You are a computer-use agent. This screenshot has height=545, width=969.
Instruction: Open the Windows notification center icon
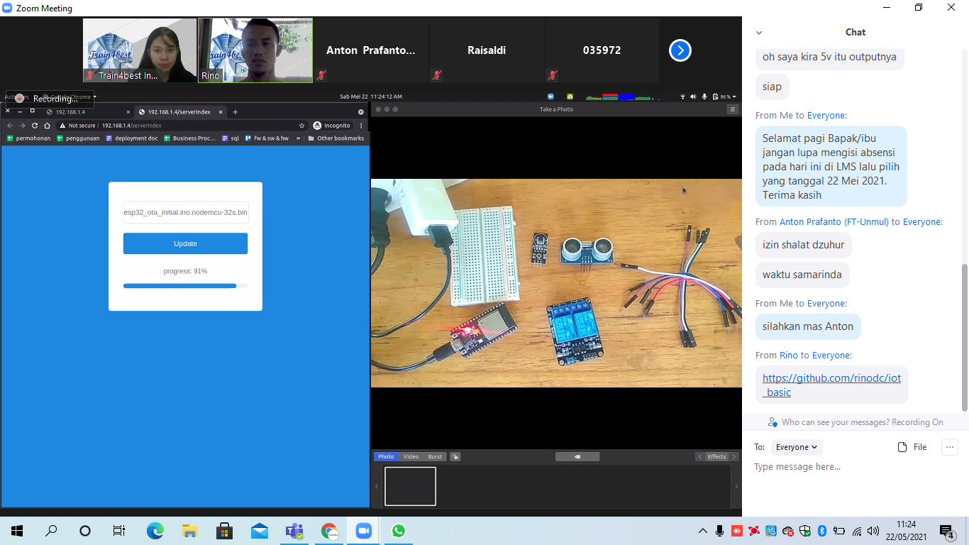tap(946, 531)
